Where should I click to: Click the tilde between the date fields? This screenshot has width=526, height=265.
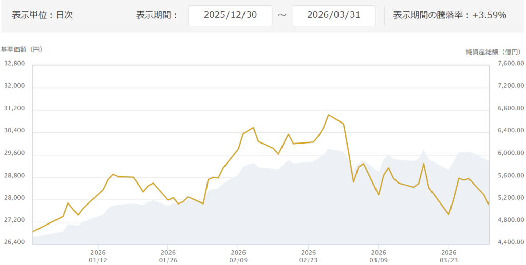coord(282,15)
